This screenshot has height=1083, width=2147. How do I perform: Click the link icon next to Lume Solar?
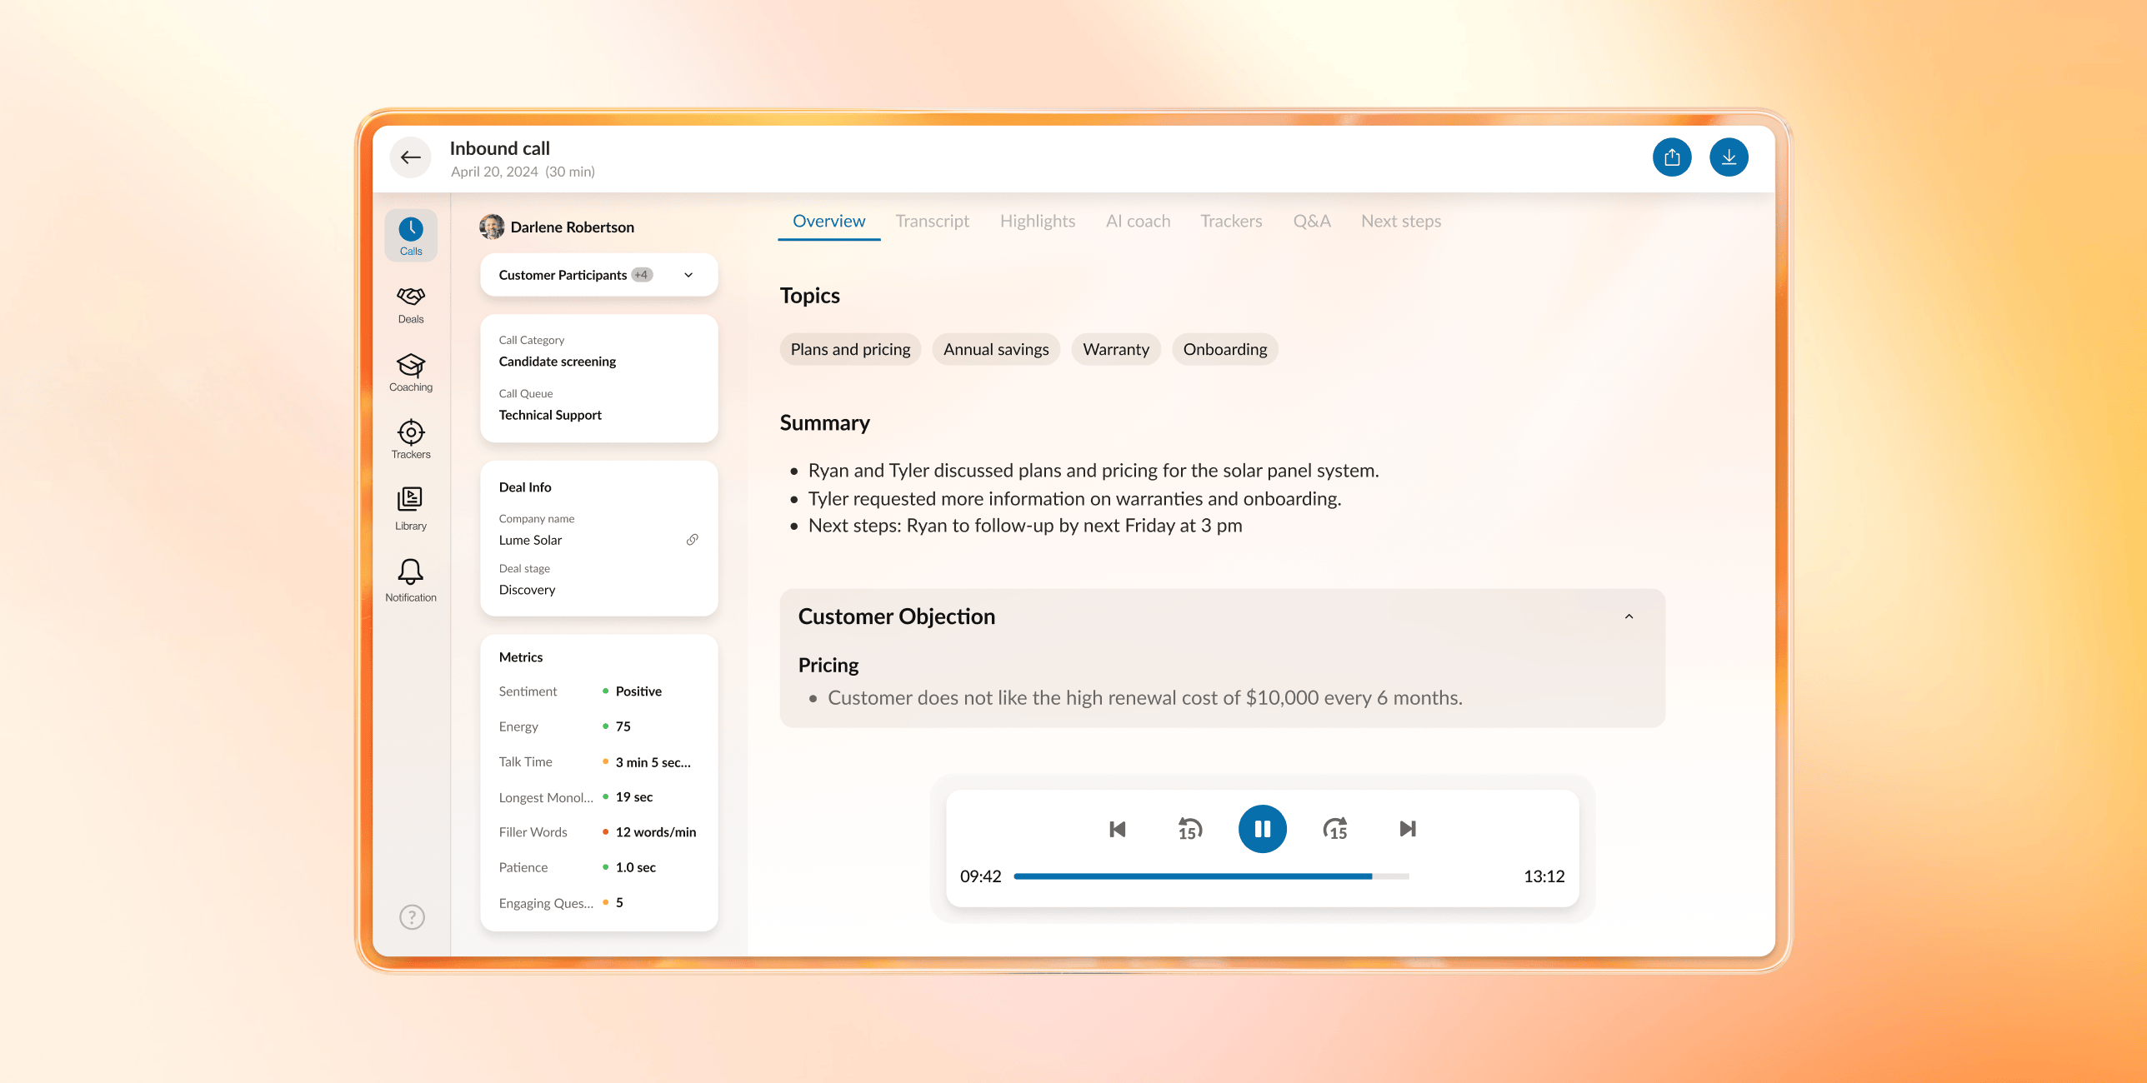692,540
